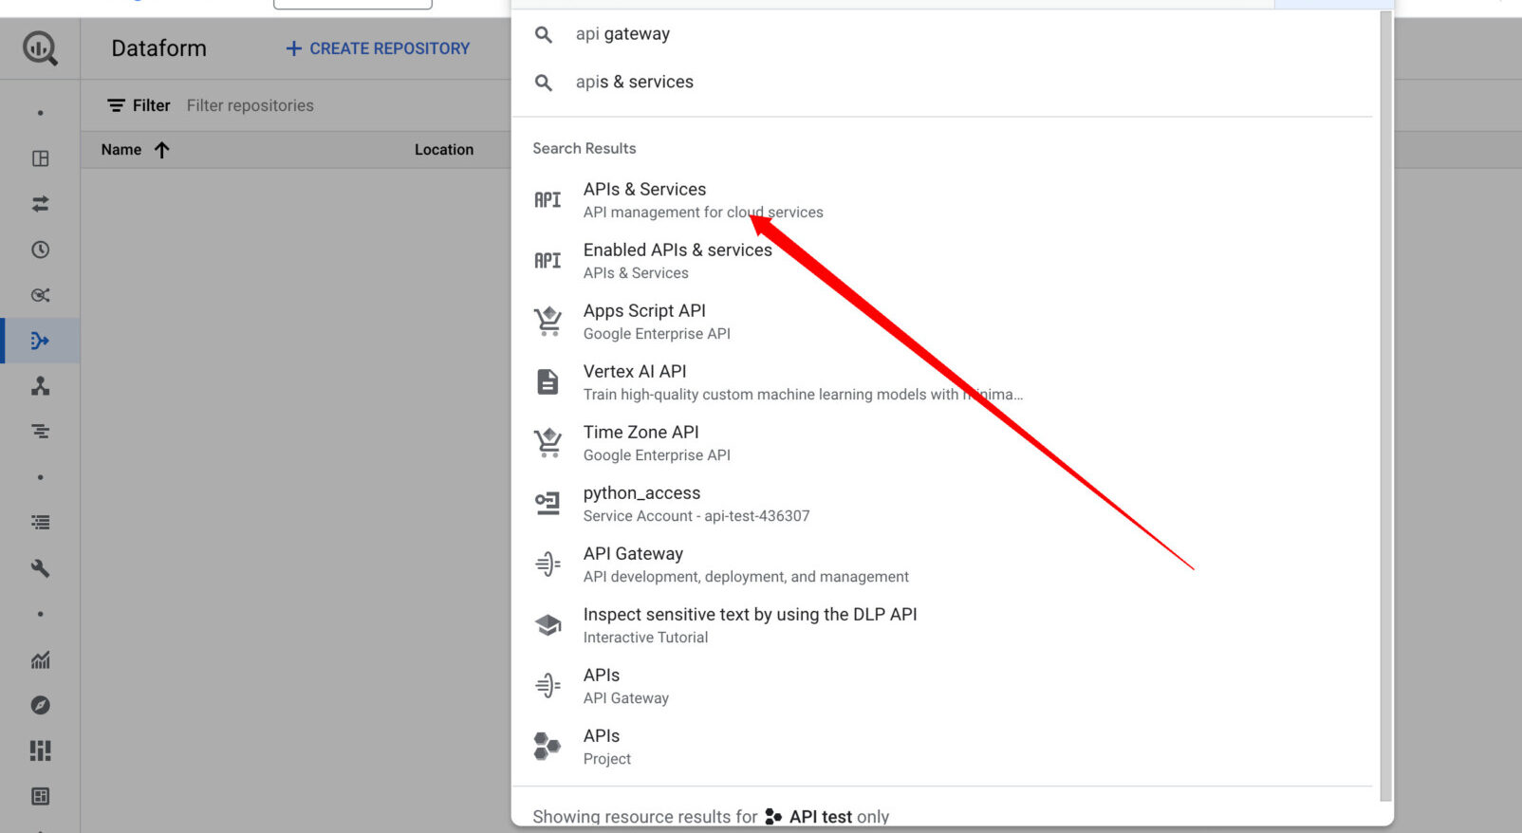Choose 'Vertex AI API' search result

pos(635,372)
